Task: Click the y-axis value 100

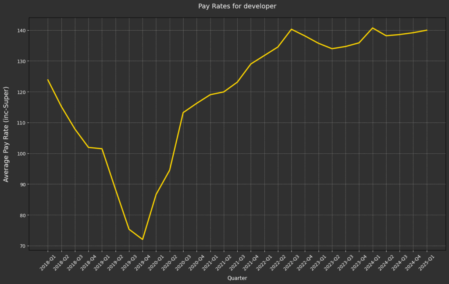Action: (22, 153)
